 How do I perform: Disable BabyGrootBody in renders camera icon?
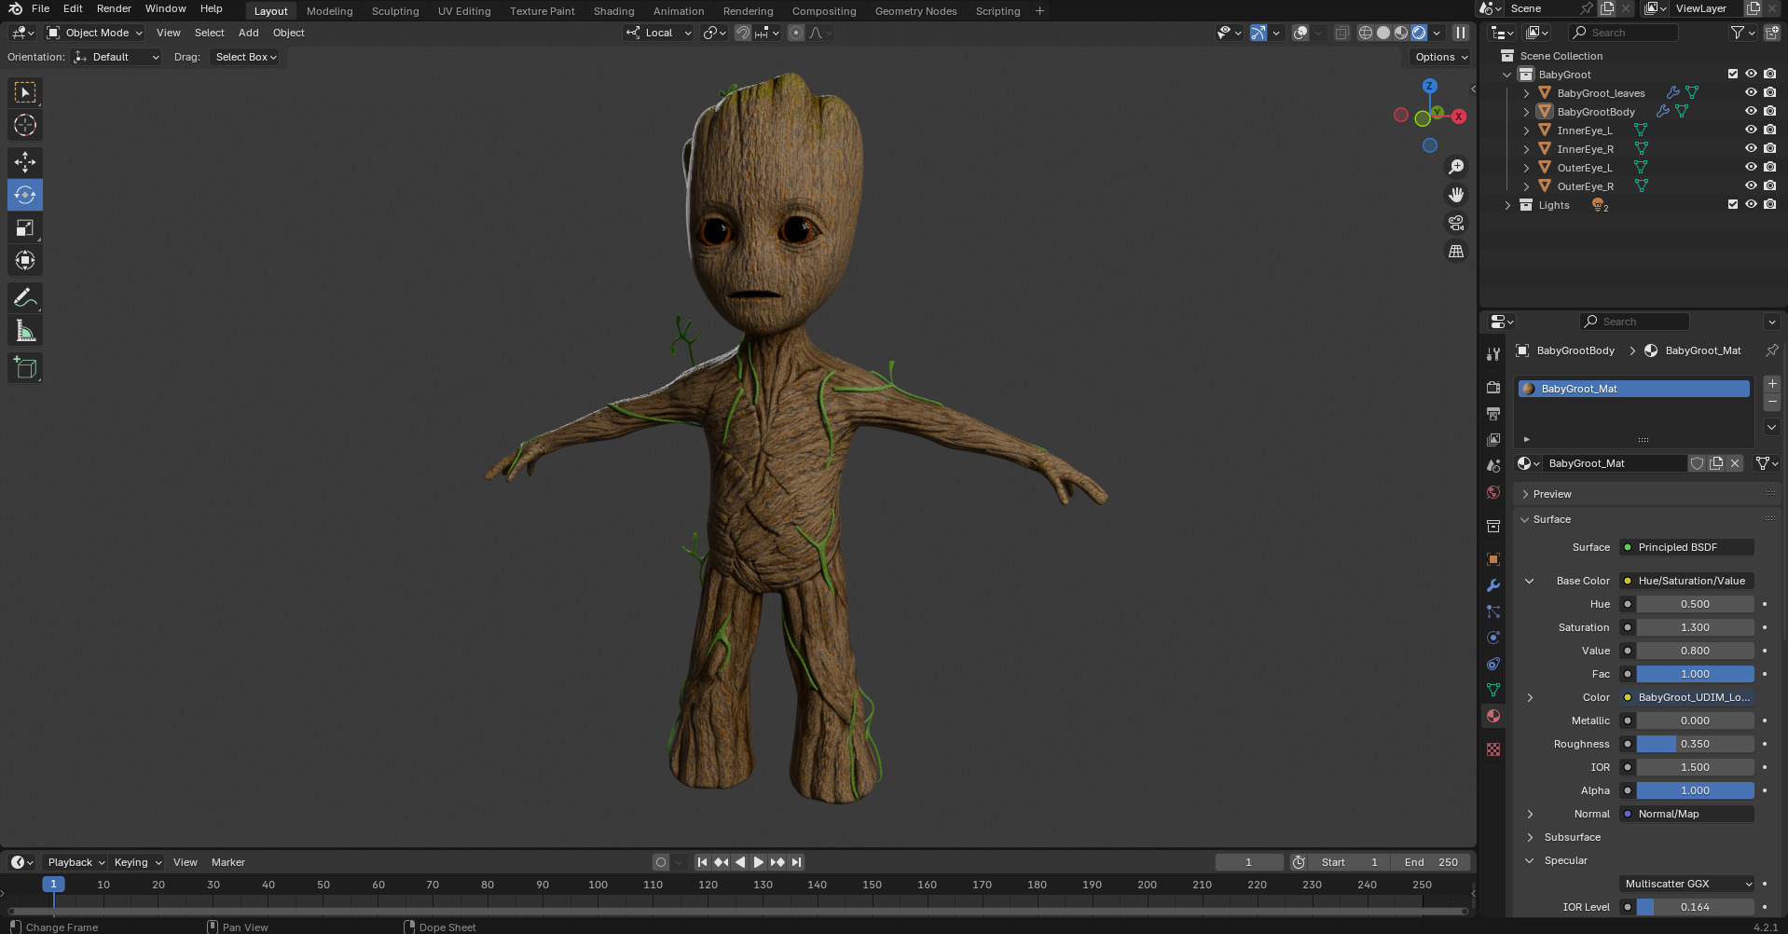point(1769,112)
